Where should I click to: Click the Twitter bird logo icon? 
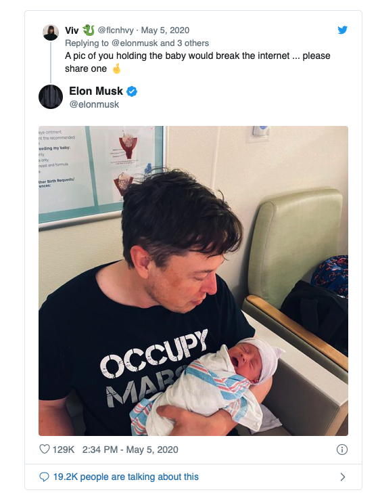point(342,30)
